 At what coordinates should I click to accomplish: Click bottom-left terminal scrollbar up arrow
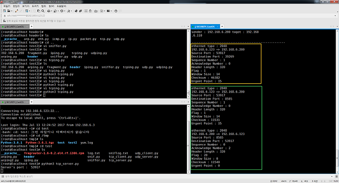pyautogui.click(x=188, y=106)
